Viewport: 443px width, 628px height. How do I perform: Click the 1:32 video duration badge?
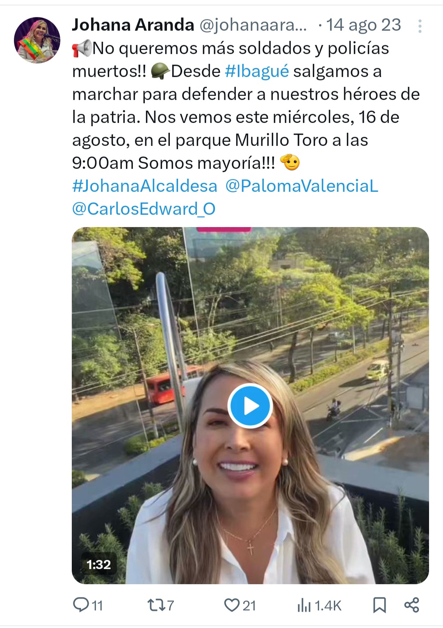tap(99, 564)
